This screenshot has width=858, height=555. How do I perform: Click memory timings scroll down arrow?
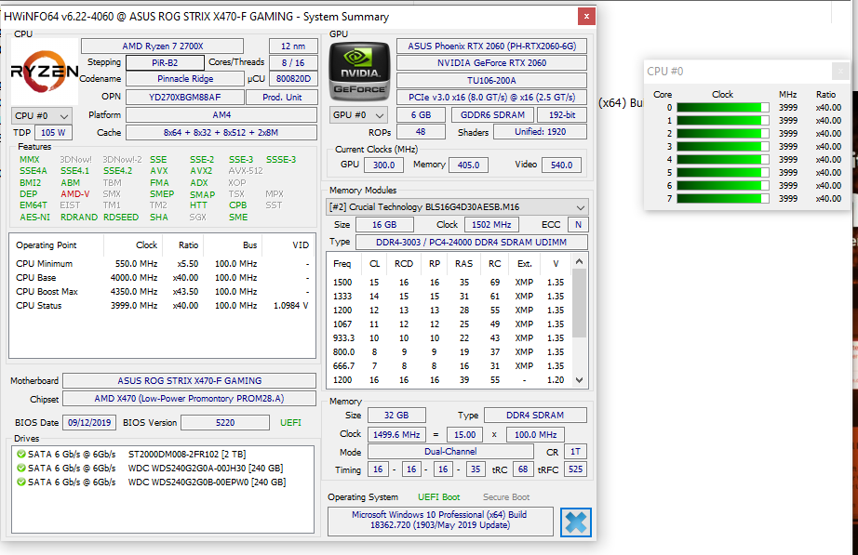[580, 380]
